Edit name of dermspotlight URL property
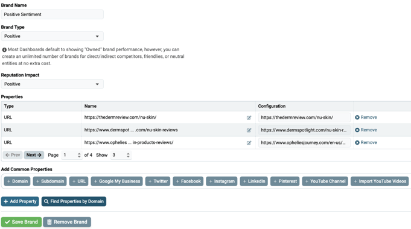This screenshot has width=411, height=229. tap(249, 130)
